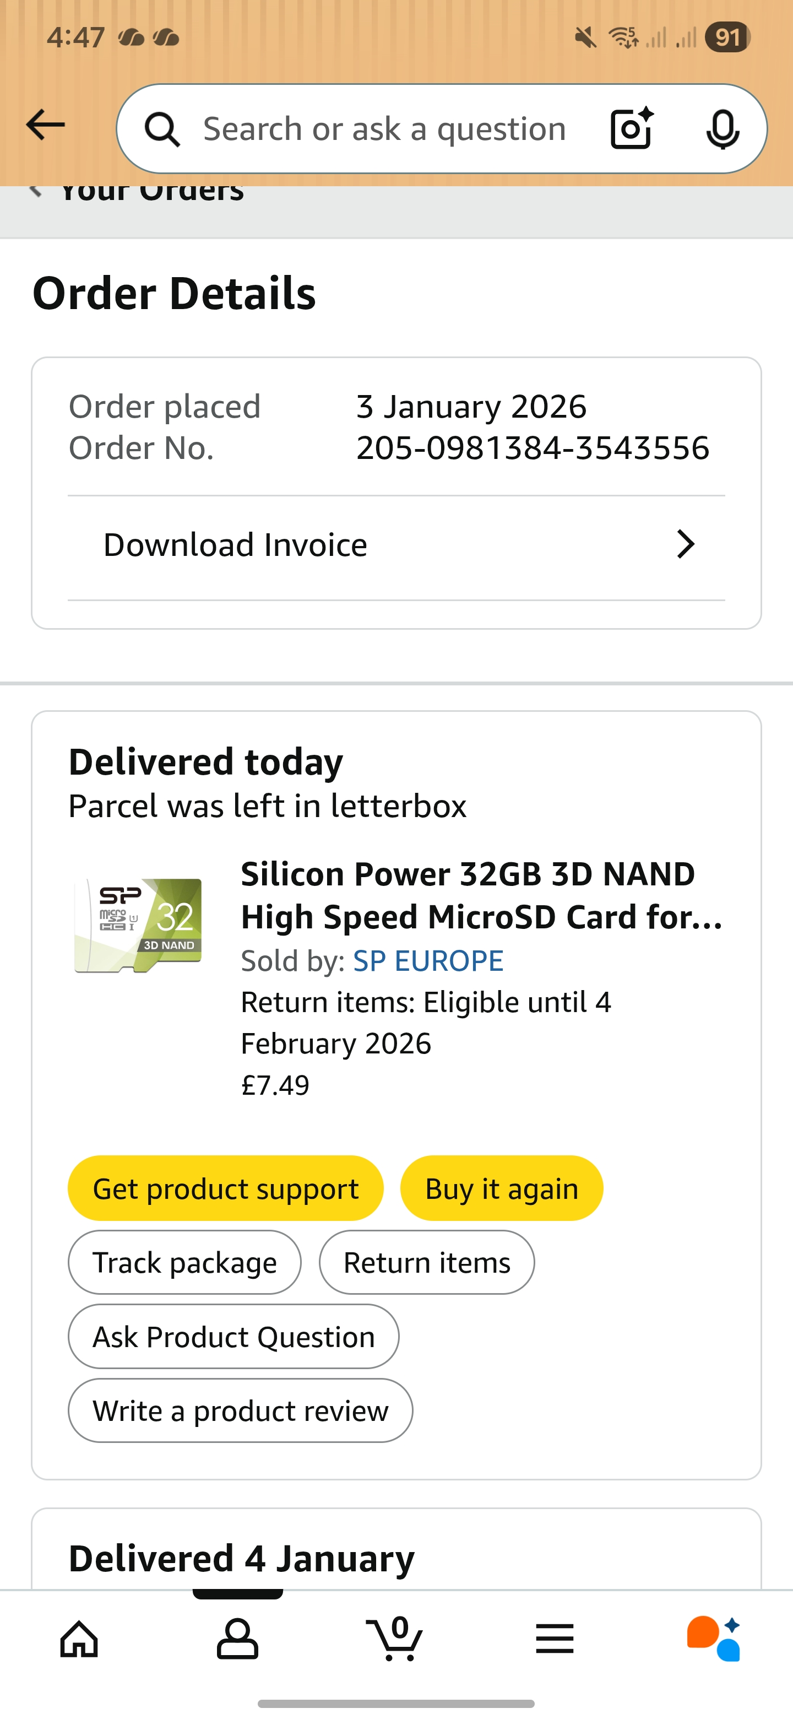This screenshot has width=793, height=1719.
Task: Go to Home tab icon
Action: click(79, 1639)
